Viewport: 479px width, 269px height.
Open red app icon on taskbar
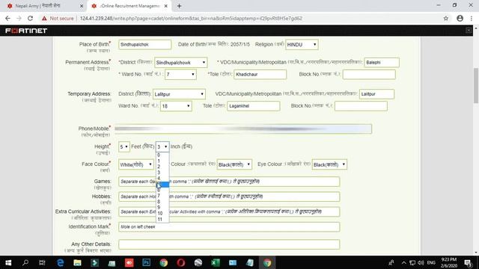click(129, 262)
